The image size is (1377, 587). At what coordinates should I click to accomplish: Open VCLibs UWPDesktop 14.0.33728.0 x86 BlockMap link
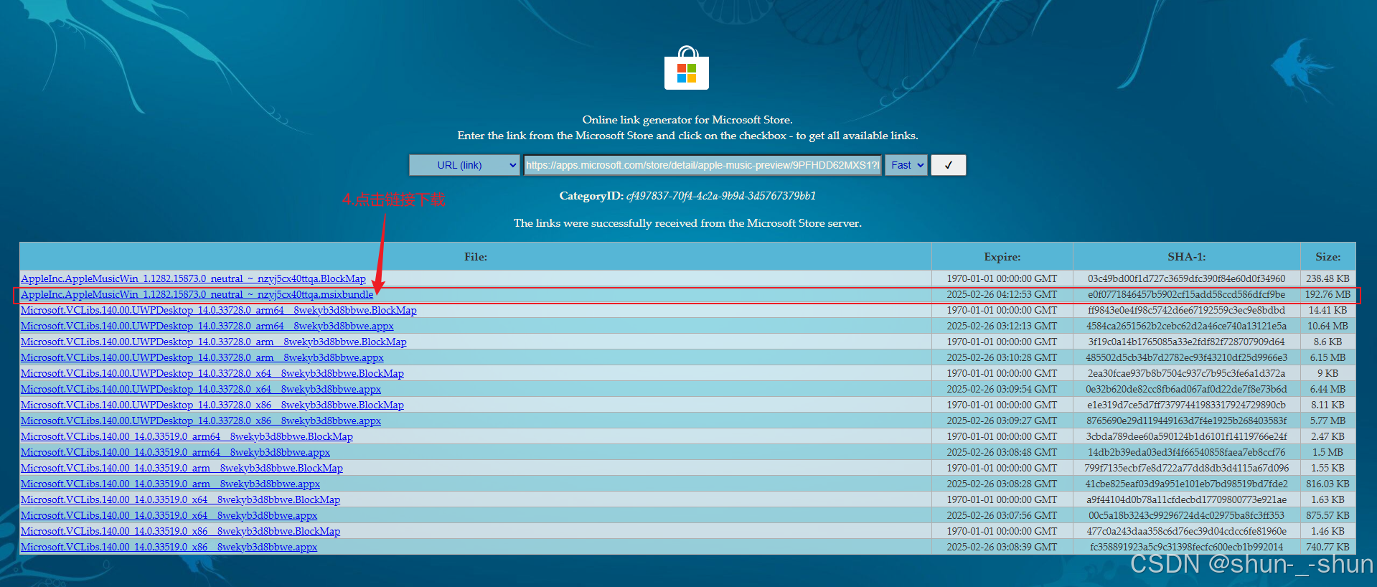coord(212,405)
